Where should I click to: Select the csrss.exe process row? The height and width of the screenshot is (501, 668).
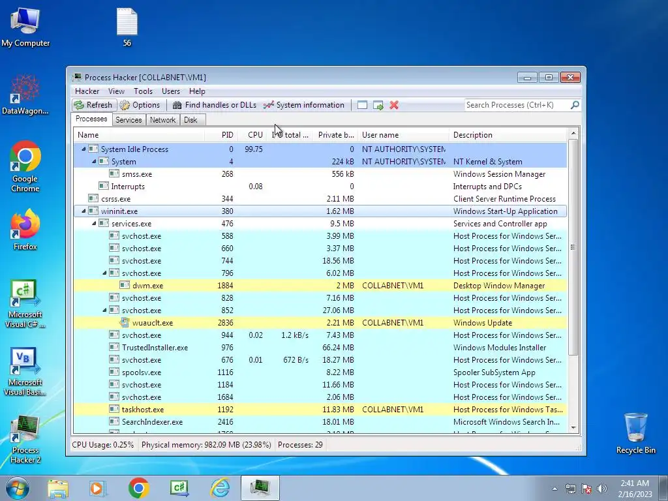[320, 198]
